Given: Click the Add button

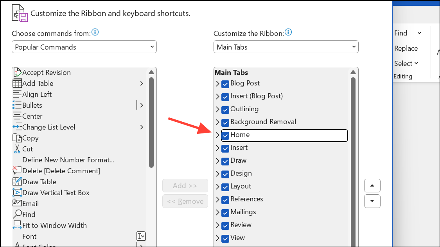Looking at the screenshot, I should [x=185, y=185].
